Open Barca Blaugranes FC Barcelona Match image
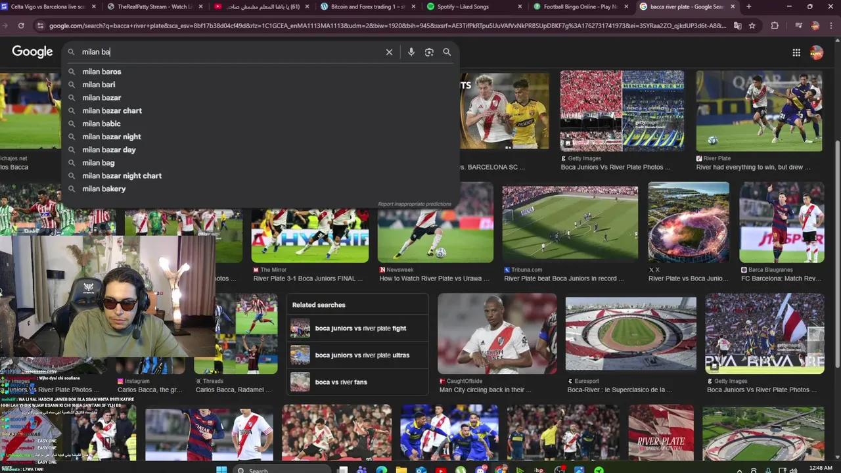 coord(781,223)
